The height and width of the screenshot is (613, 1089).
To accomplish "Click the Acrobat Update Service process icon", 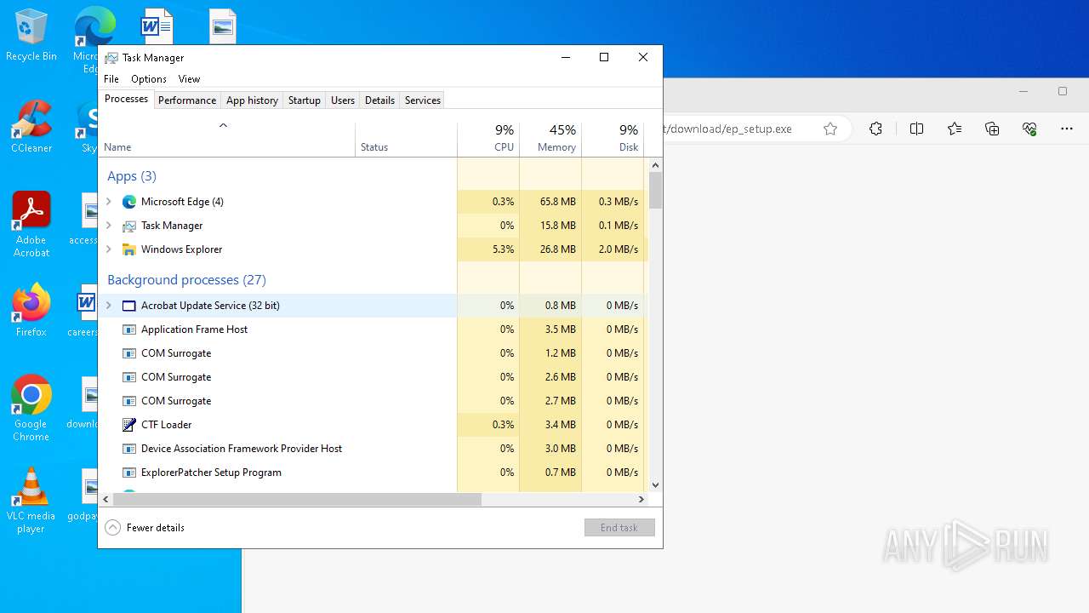I will [x=129, y=306].
